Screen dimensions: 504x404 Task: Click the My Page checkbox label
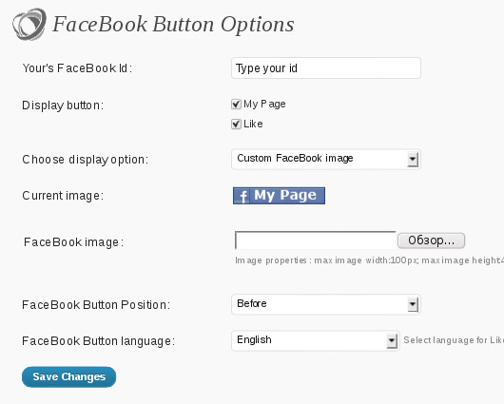(264, 105)
